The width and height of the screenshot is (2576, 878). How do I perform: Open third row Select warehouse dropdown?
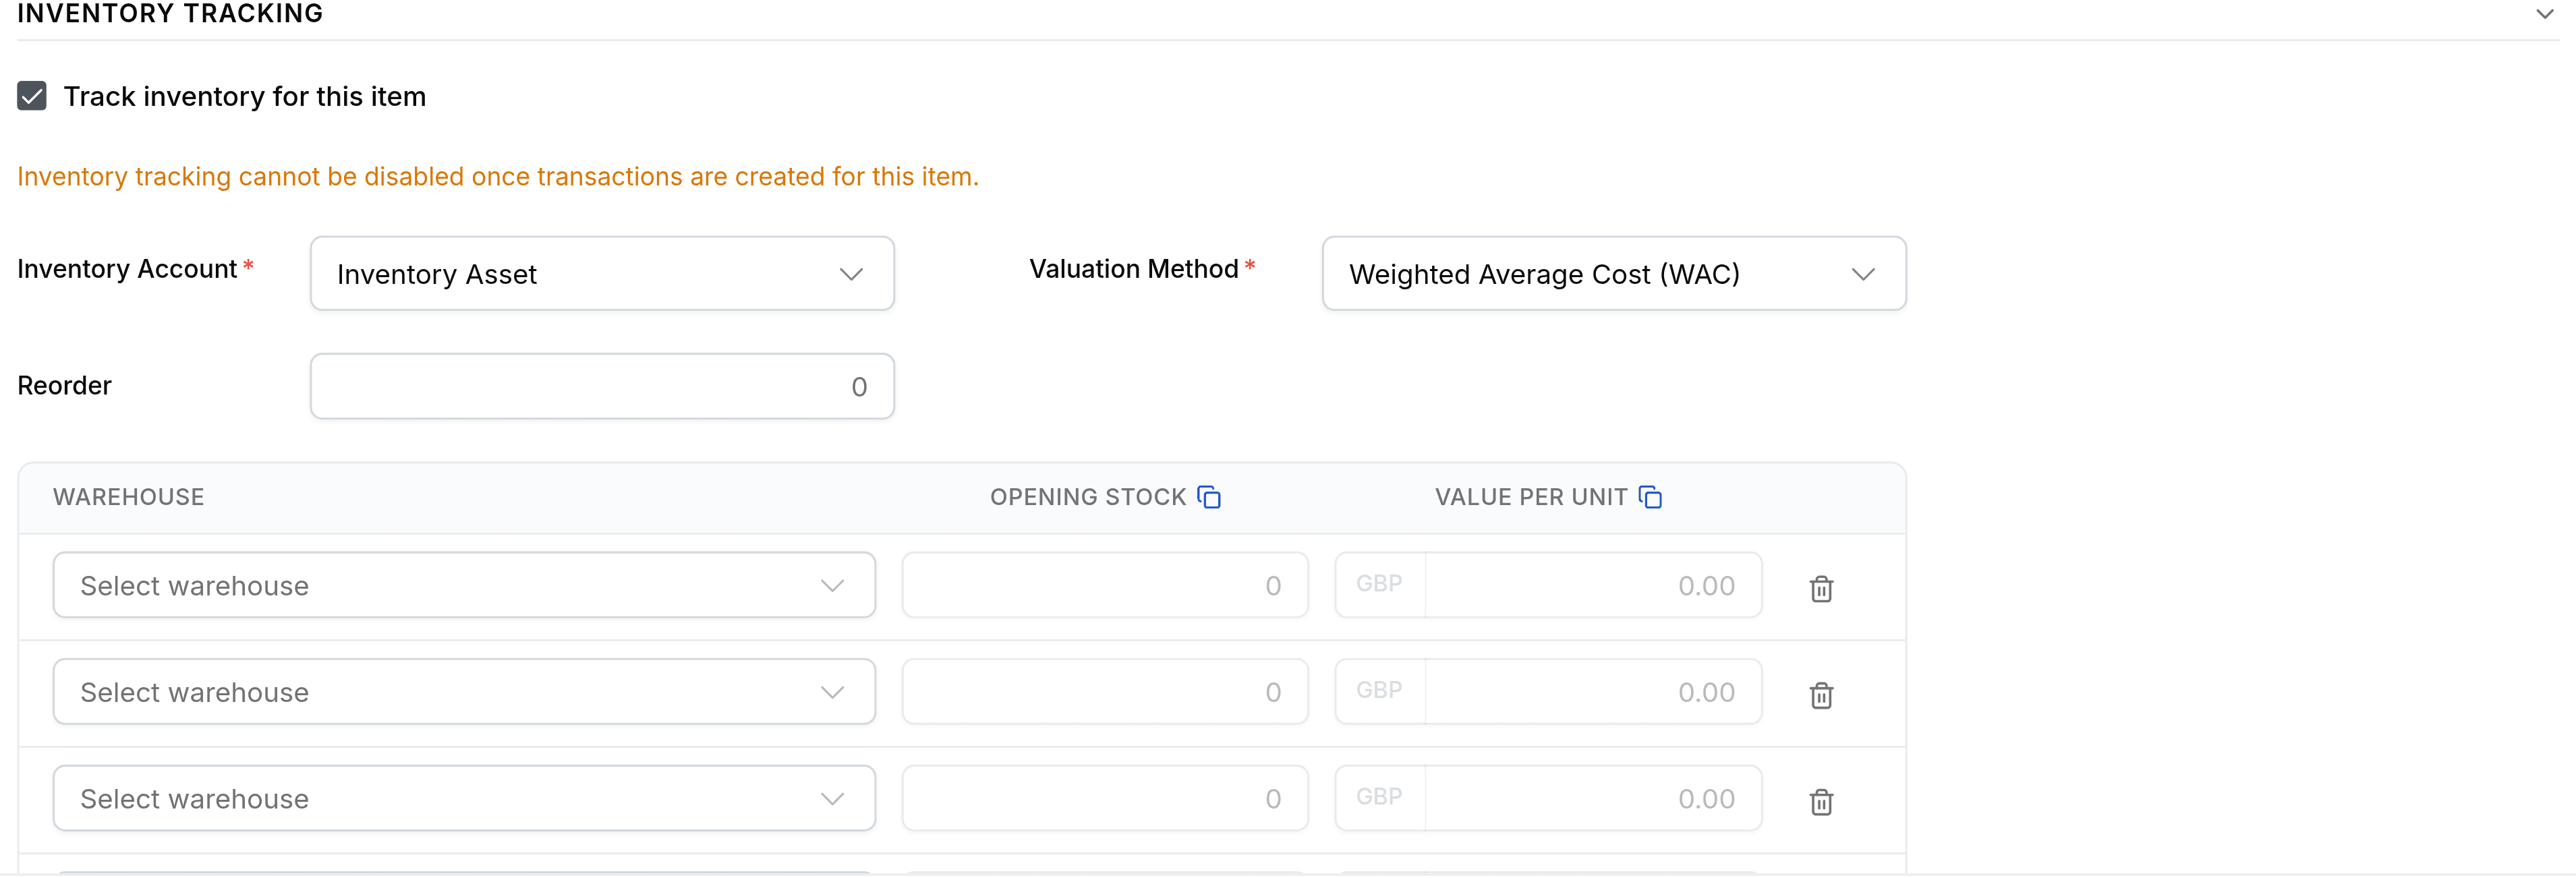464,798
